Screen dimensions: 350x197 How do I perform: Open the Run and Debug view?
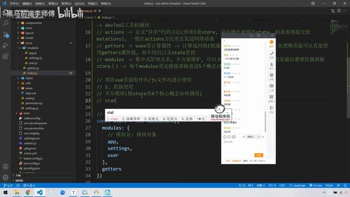click(x=5, y=45)
